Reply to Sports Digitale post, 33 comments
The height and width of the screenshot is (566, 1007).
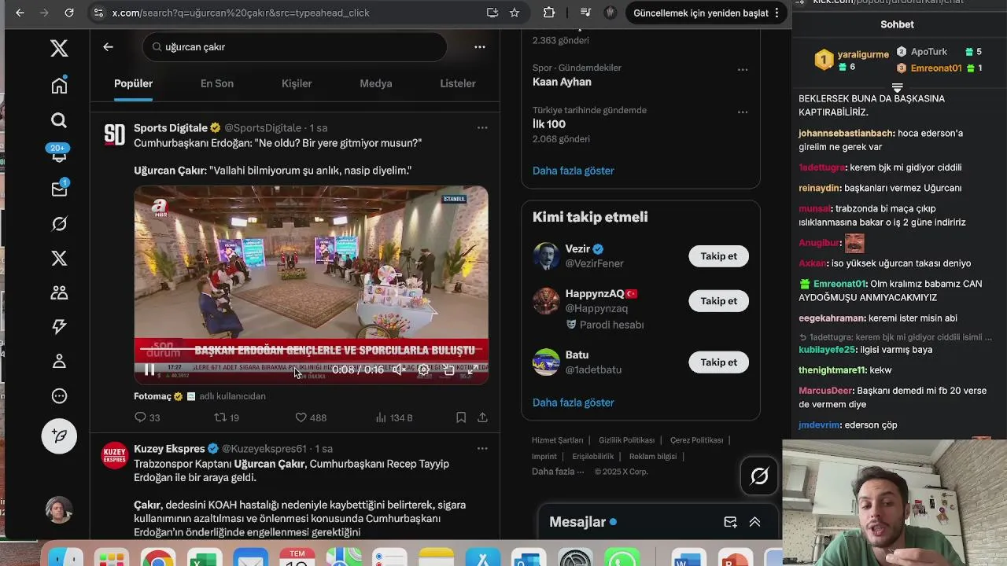tap(147, 417)
